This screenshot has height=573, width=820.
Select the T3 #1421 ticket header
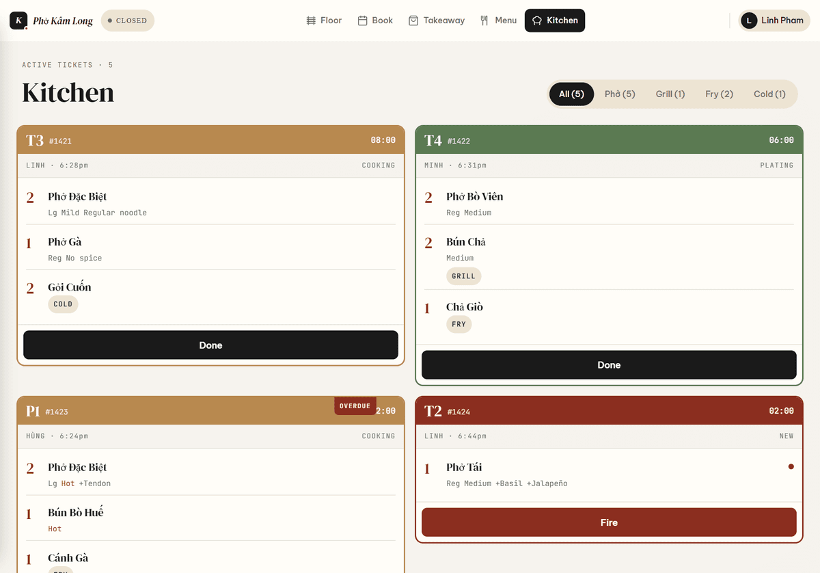pos(210,140)
